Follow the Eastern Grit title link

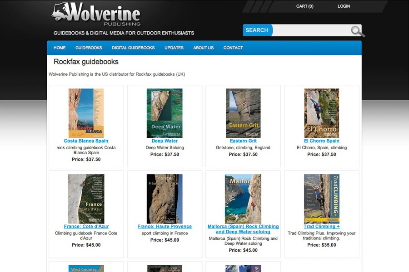click(x=243, y=141)
